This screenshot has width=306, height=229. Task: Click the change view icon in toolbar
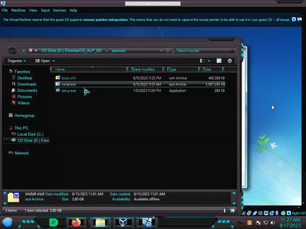tap(202, 61)
